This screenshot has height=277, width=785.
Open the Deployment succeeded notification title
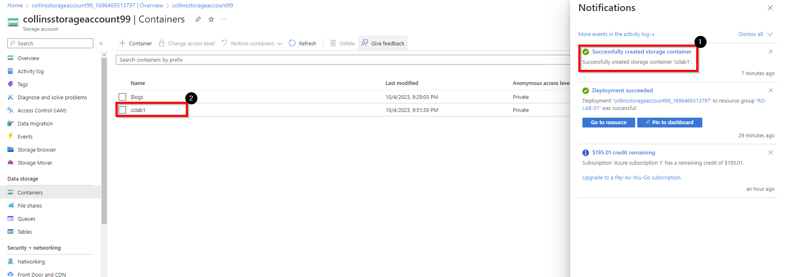(623, 90)
